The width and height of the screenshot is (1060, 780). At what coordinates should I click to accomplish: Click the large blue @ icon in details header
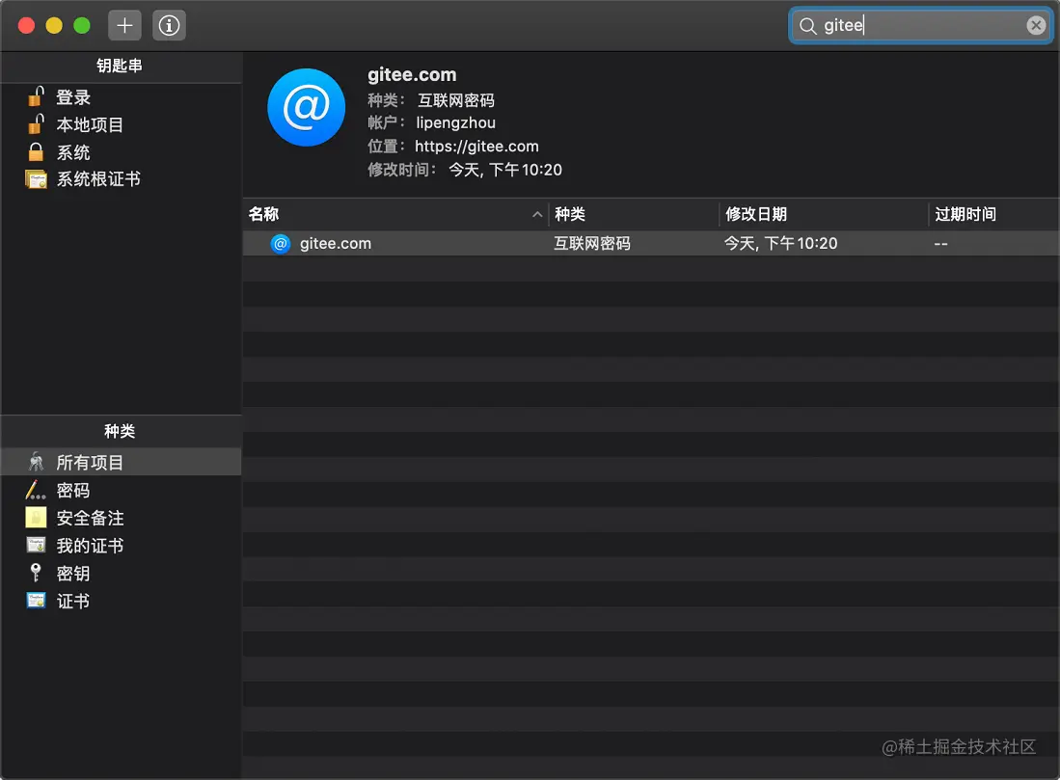[x=307, y=107]
